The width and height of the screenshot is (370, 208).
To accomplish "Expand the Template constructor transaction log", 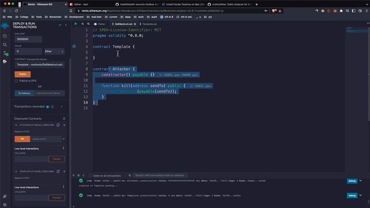I will point(361,195).
